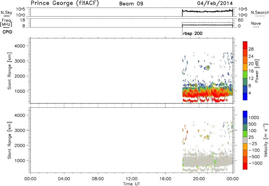Click the red top segment of power colorbar
The image size is (269, 186).
point(245,45)
